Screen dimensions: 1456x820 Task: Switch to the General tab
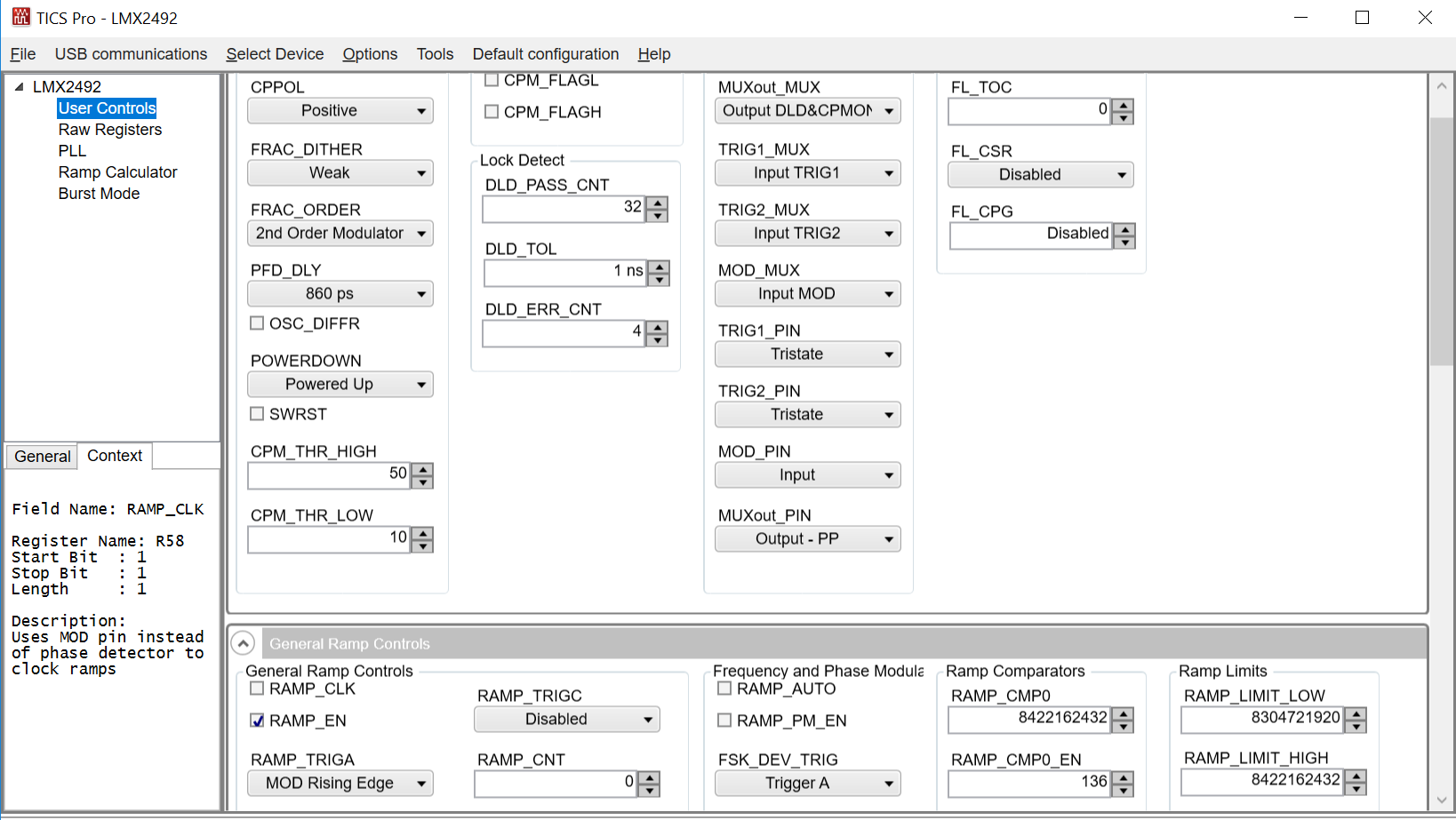pyautogui.click(x=42, y=456)
